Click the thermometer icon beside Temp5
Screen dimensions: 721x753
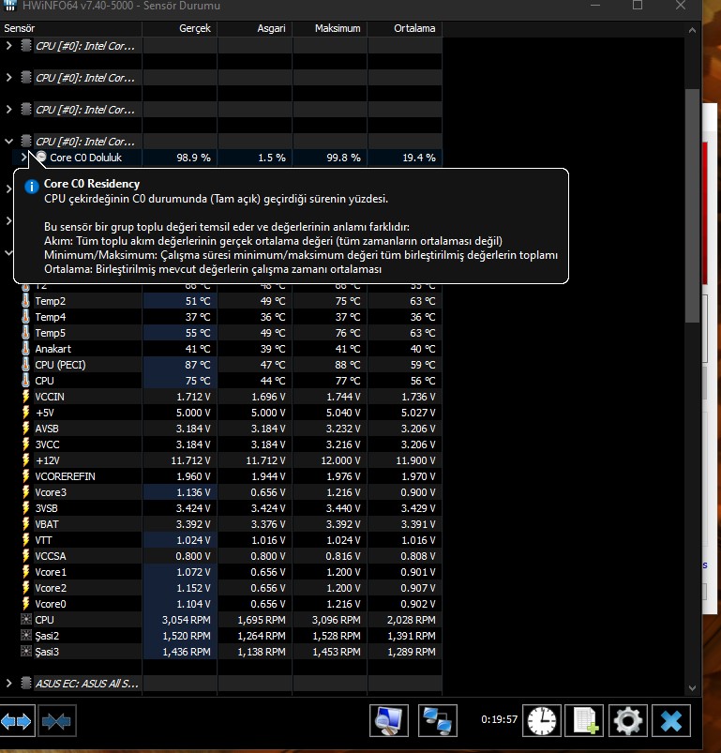[25, 333]
